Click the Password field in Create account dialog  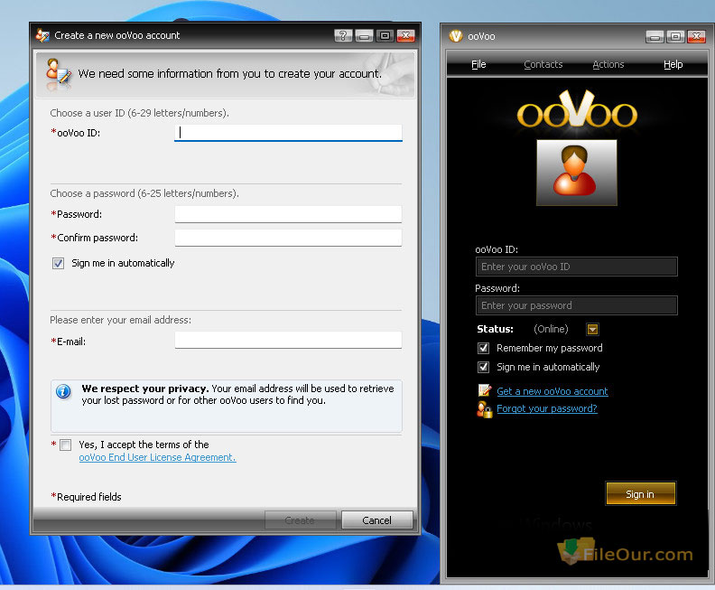pos(288,214)
